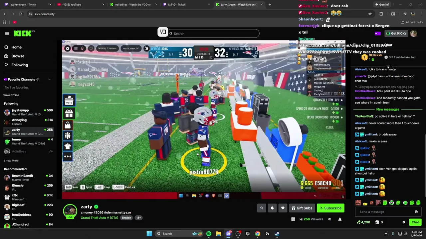Report stream warning icon
Viewport: 426px width, 239px height.
(x=340, y=219)
